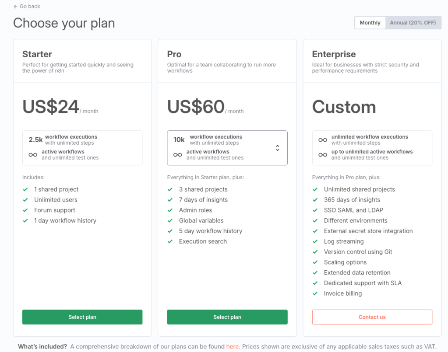Click the checkmark next to Invoice billing
The image size is (448, 352).
pyautogui.click(x=315, y=293)
